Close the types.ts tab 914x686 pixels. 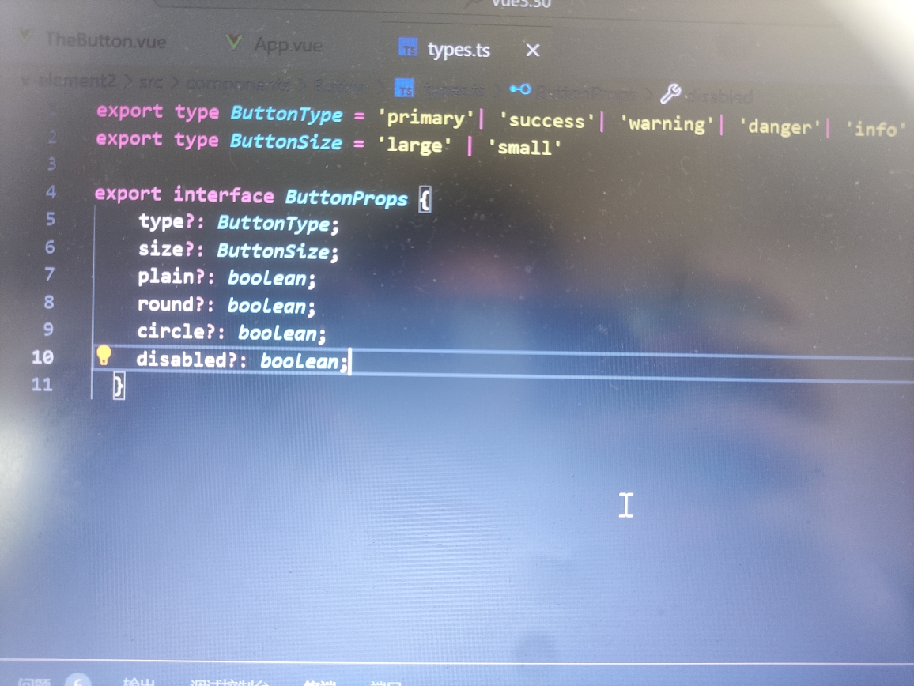[532, 51]
